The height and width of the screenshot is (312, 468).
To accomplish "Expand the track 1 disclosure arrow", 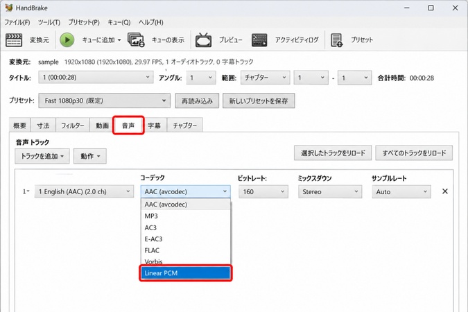I will (26, 191).
